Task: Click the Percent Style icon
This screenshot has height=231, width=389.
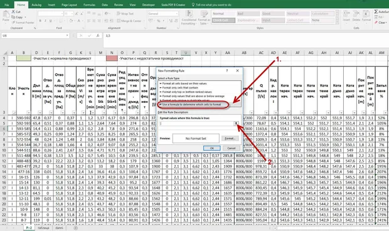Action: (x=159, y=21)
